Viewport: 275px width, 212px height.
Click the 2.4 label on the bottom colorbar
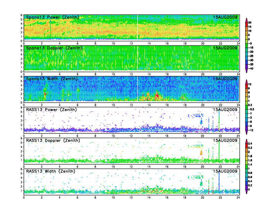coord(250,144)
